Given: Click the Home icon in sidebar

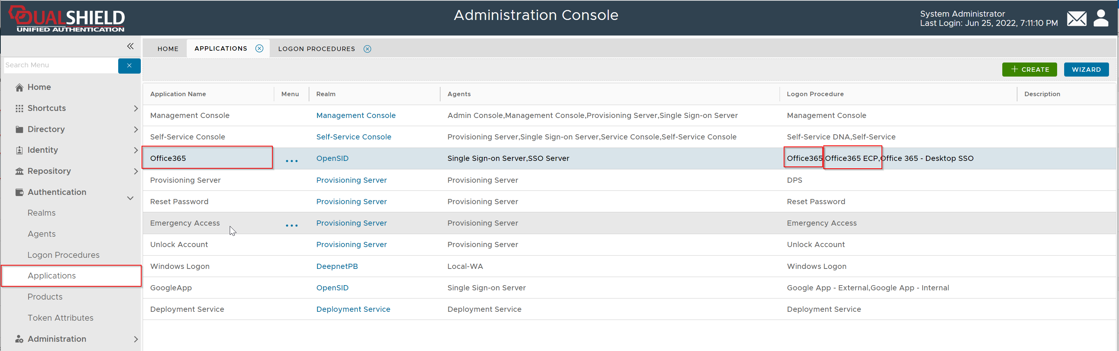Looking at the screenshot, I should pos(19,88).
